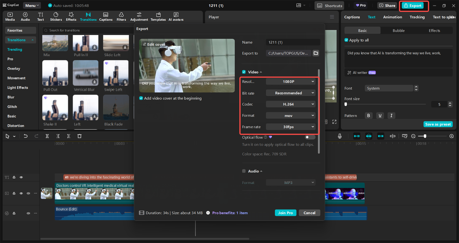Click the Cancel button in Export dialog
Screen dimensions: 459x243
pos(309,213)
